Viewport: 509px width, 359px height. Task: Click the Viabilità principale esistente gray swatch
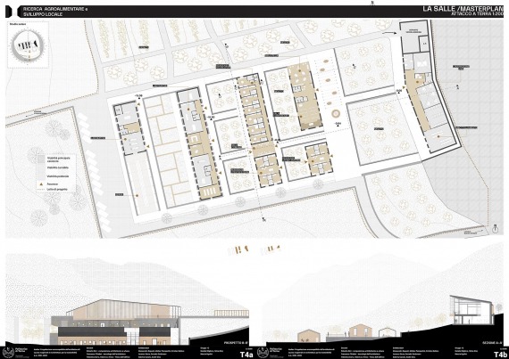click(x=41, y=159)
